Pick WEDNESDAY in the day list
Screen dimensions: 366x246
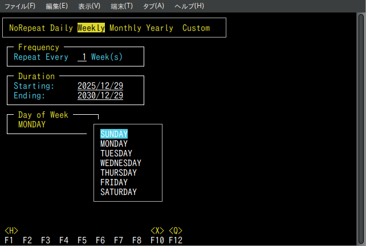(x=121, y=163)
